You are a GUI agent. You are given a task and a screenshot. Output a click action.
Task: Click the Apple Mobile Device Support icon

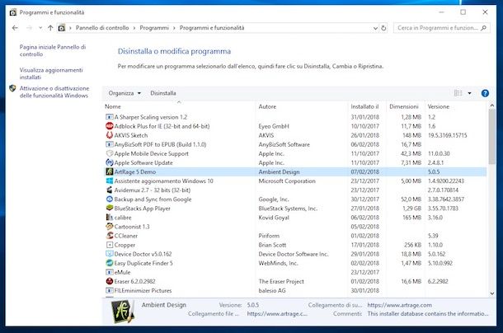tap(110, 153)
